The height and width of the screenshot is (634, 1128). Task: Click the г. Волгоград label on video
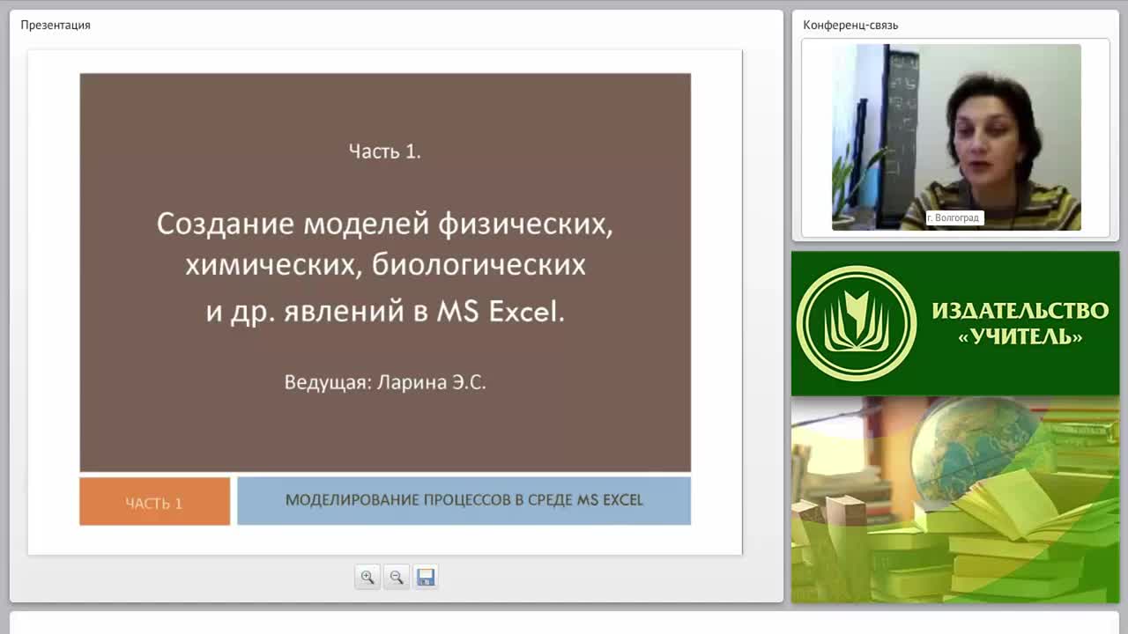point(954,217)
